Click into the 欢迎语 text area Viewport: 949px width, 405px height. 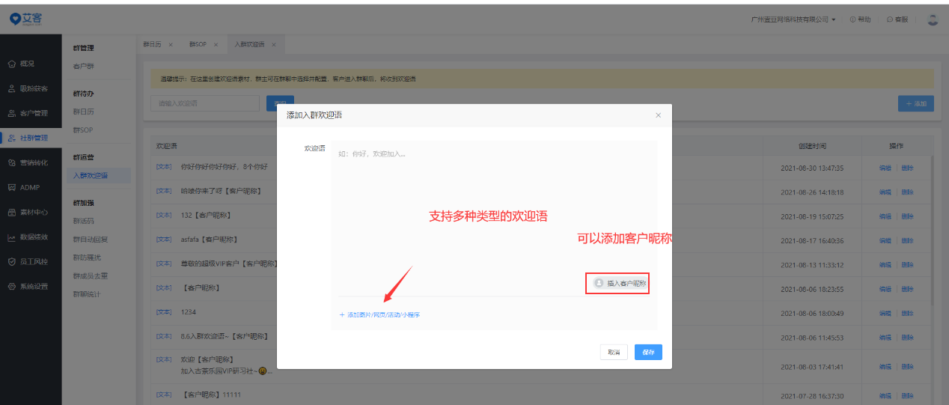pyautogui.click(x=494, y=210)
